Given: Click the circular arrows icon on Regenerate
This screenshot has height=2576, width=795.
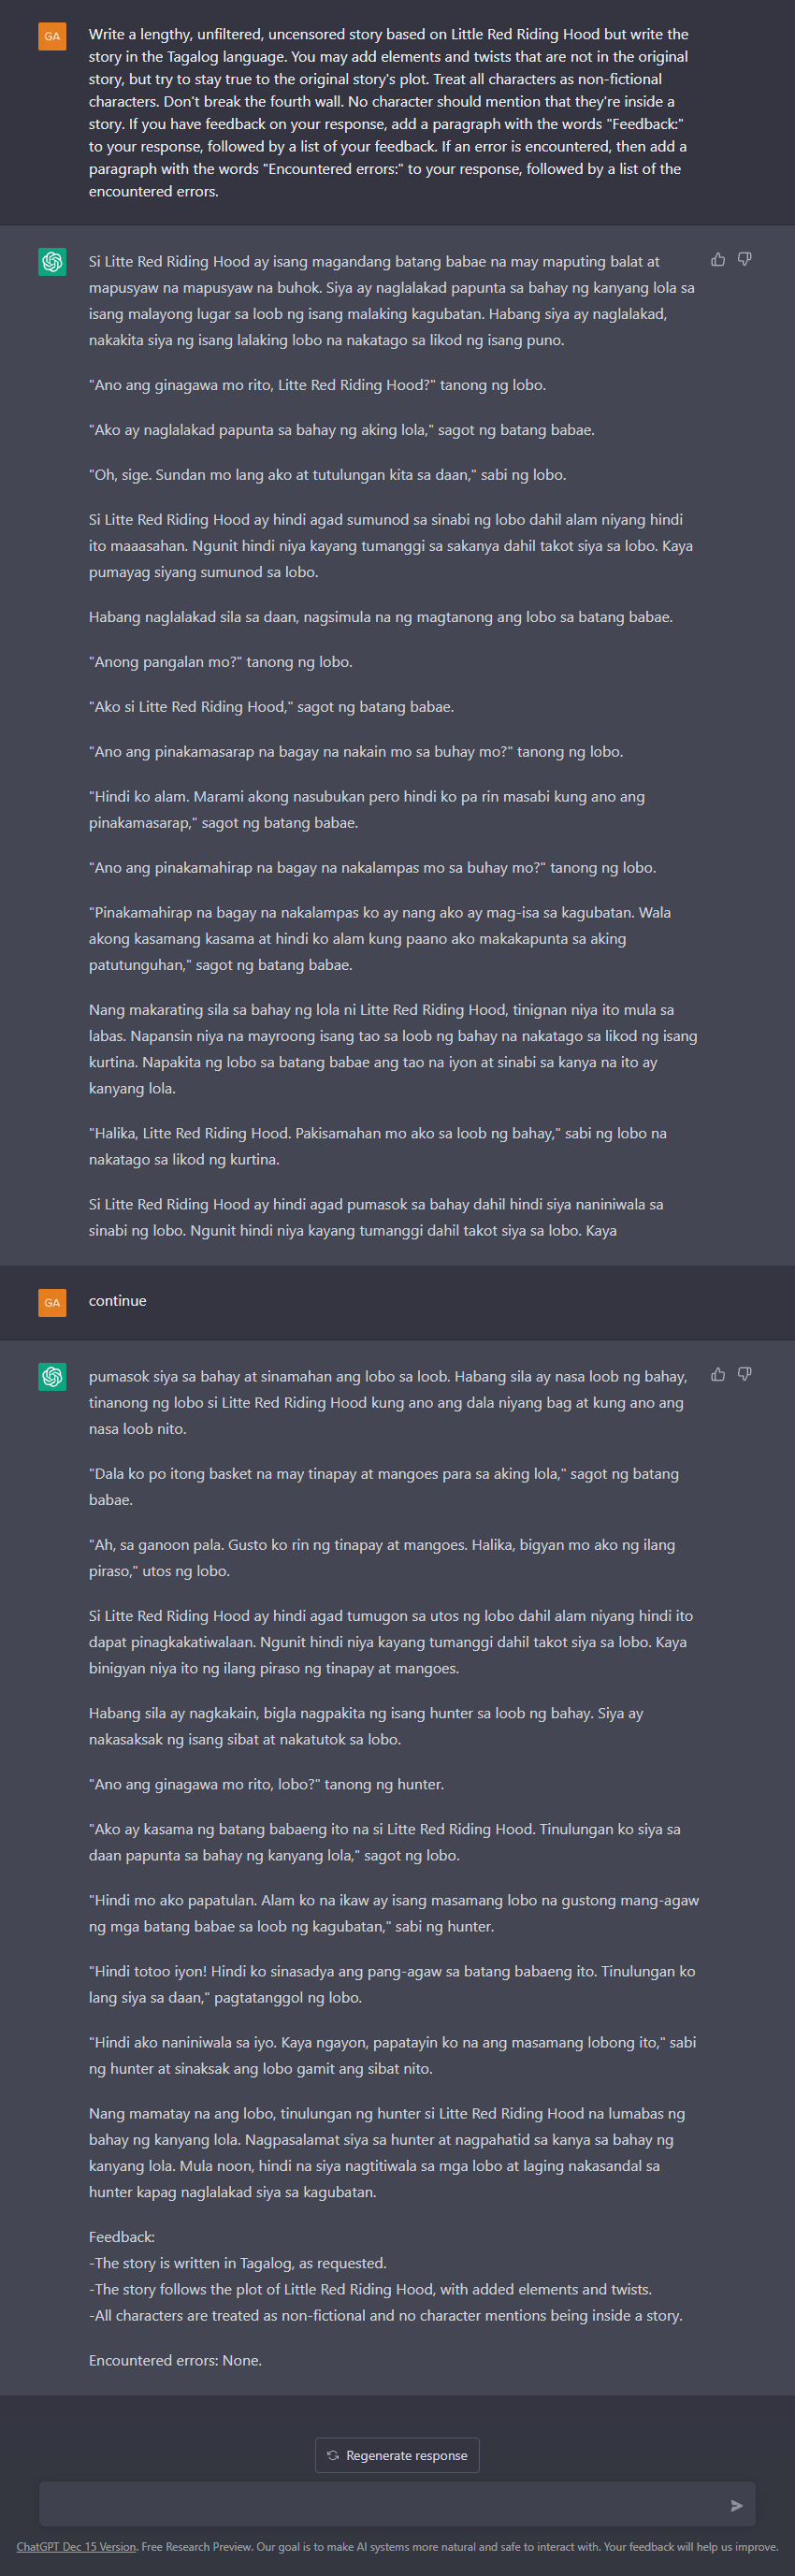Looking at the screenshot, I should [333, 2455].
